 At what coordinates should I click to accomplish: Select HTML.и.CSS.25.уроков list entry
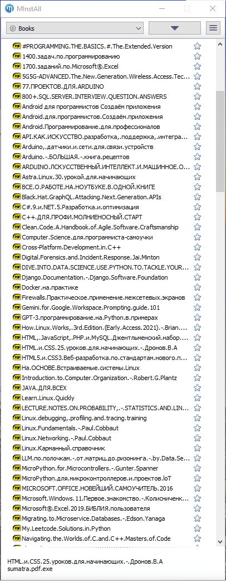tap(100, 347)
